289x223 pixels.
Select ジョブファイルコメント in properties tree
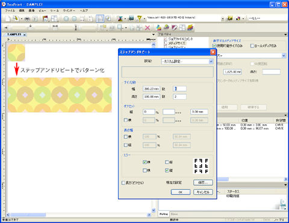point(180,39)
